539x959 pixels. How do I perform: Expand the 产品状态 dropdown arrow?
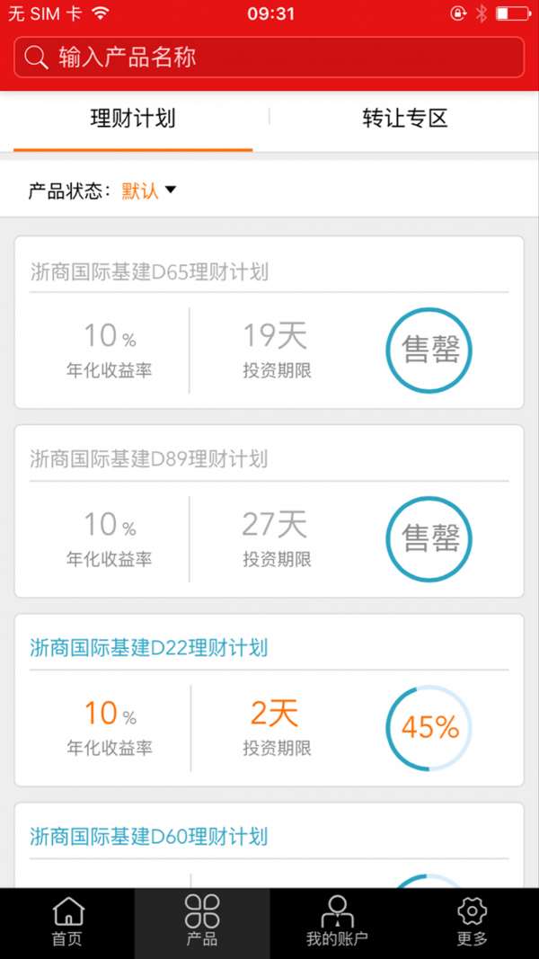(170, 190)
